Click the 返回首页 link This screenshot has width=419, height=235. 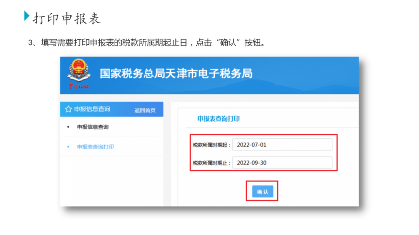point(145,110)
